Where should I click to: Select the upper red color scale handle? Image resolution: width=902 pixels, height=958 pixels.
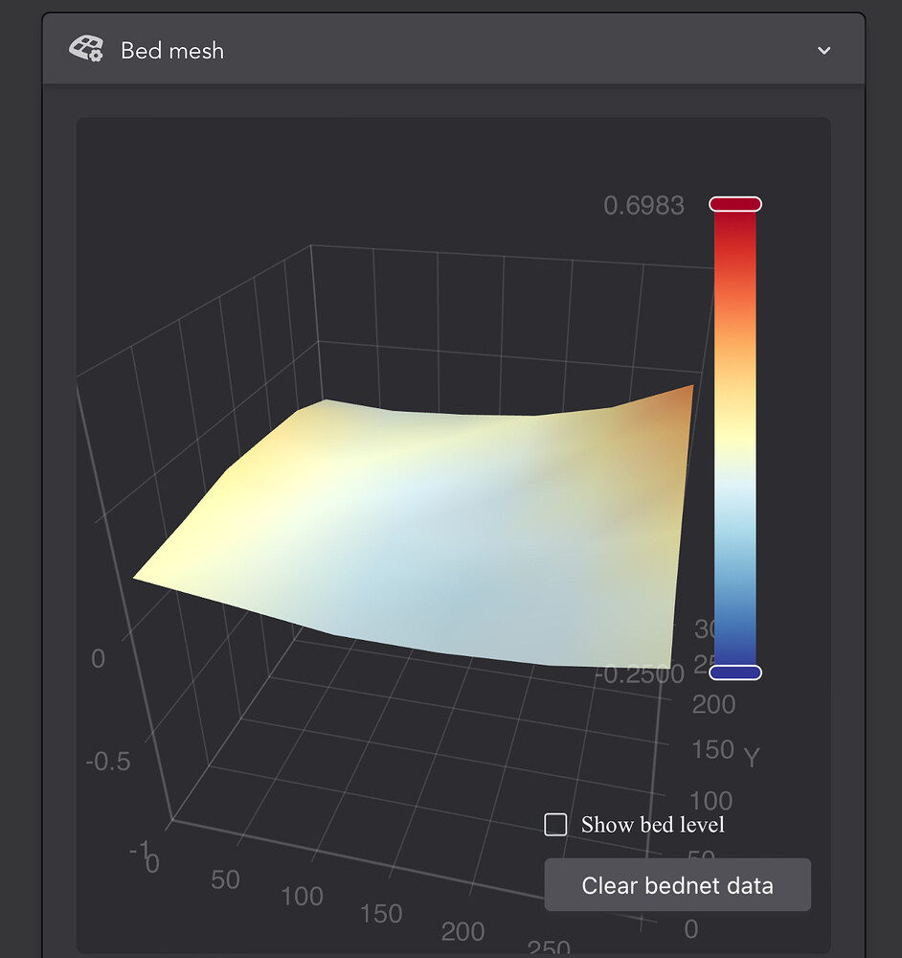pyautogui.click(x=735, y=204)
